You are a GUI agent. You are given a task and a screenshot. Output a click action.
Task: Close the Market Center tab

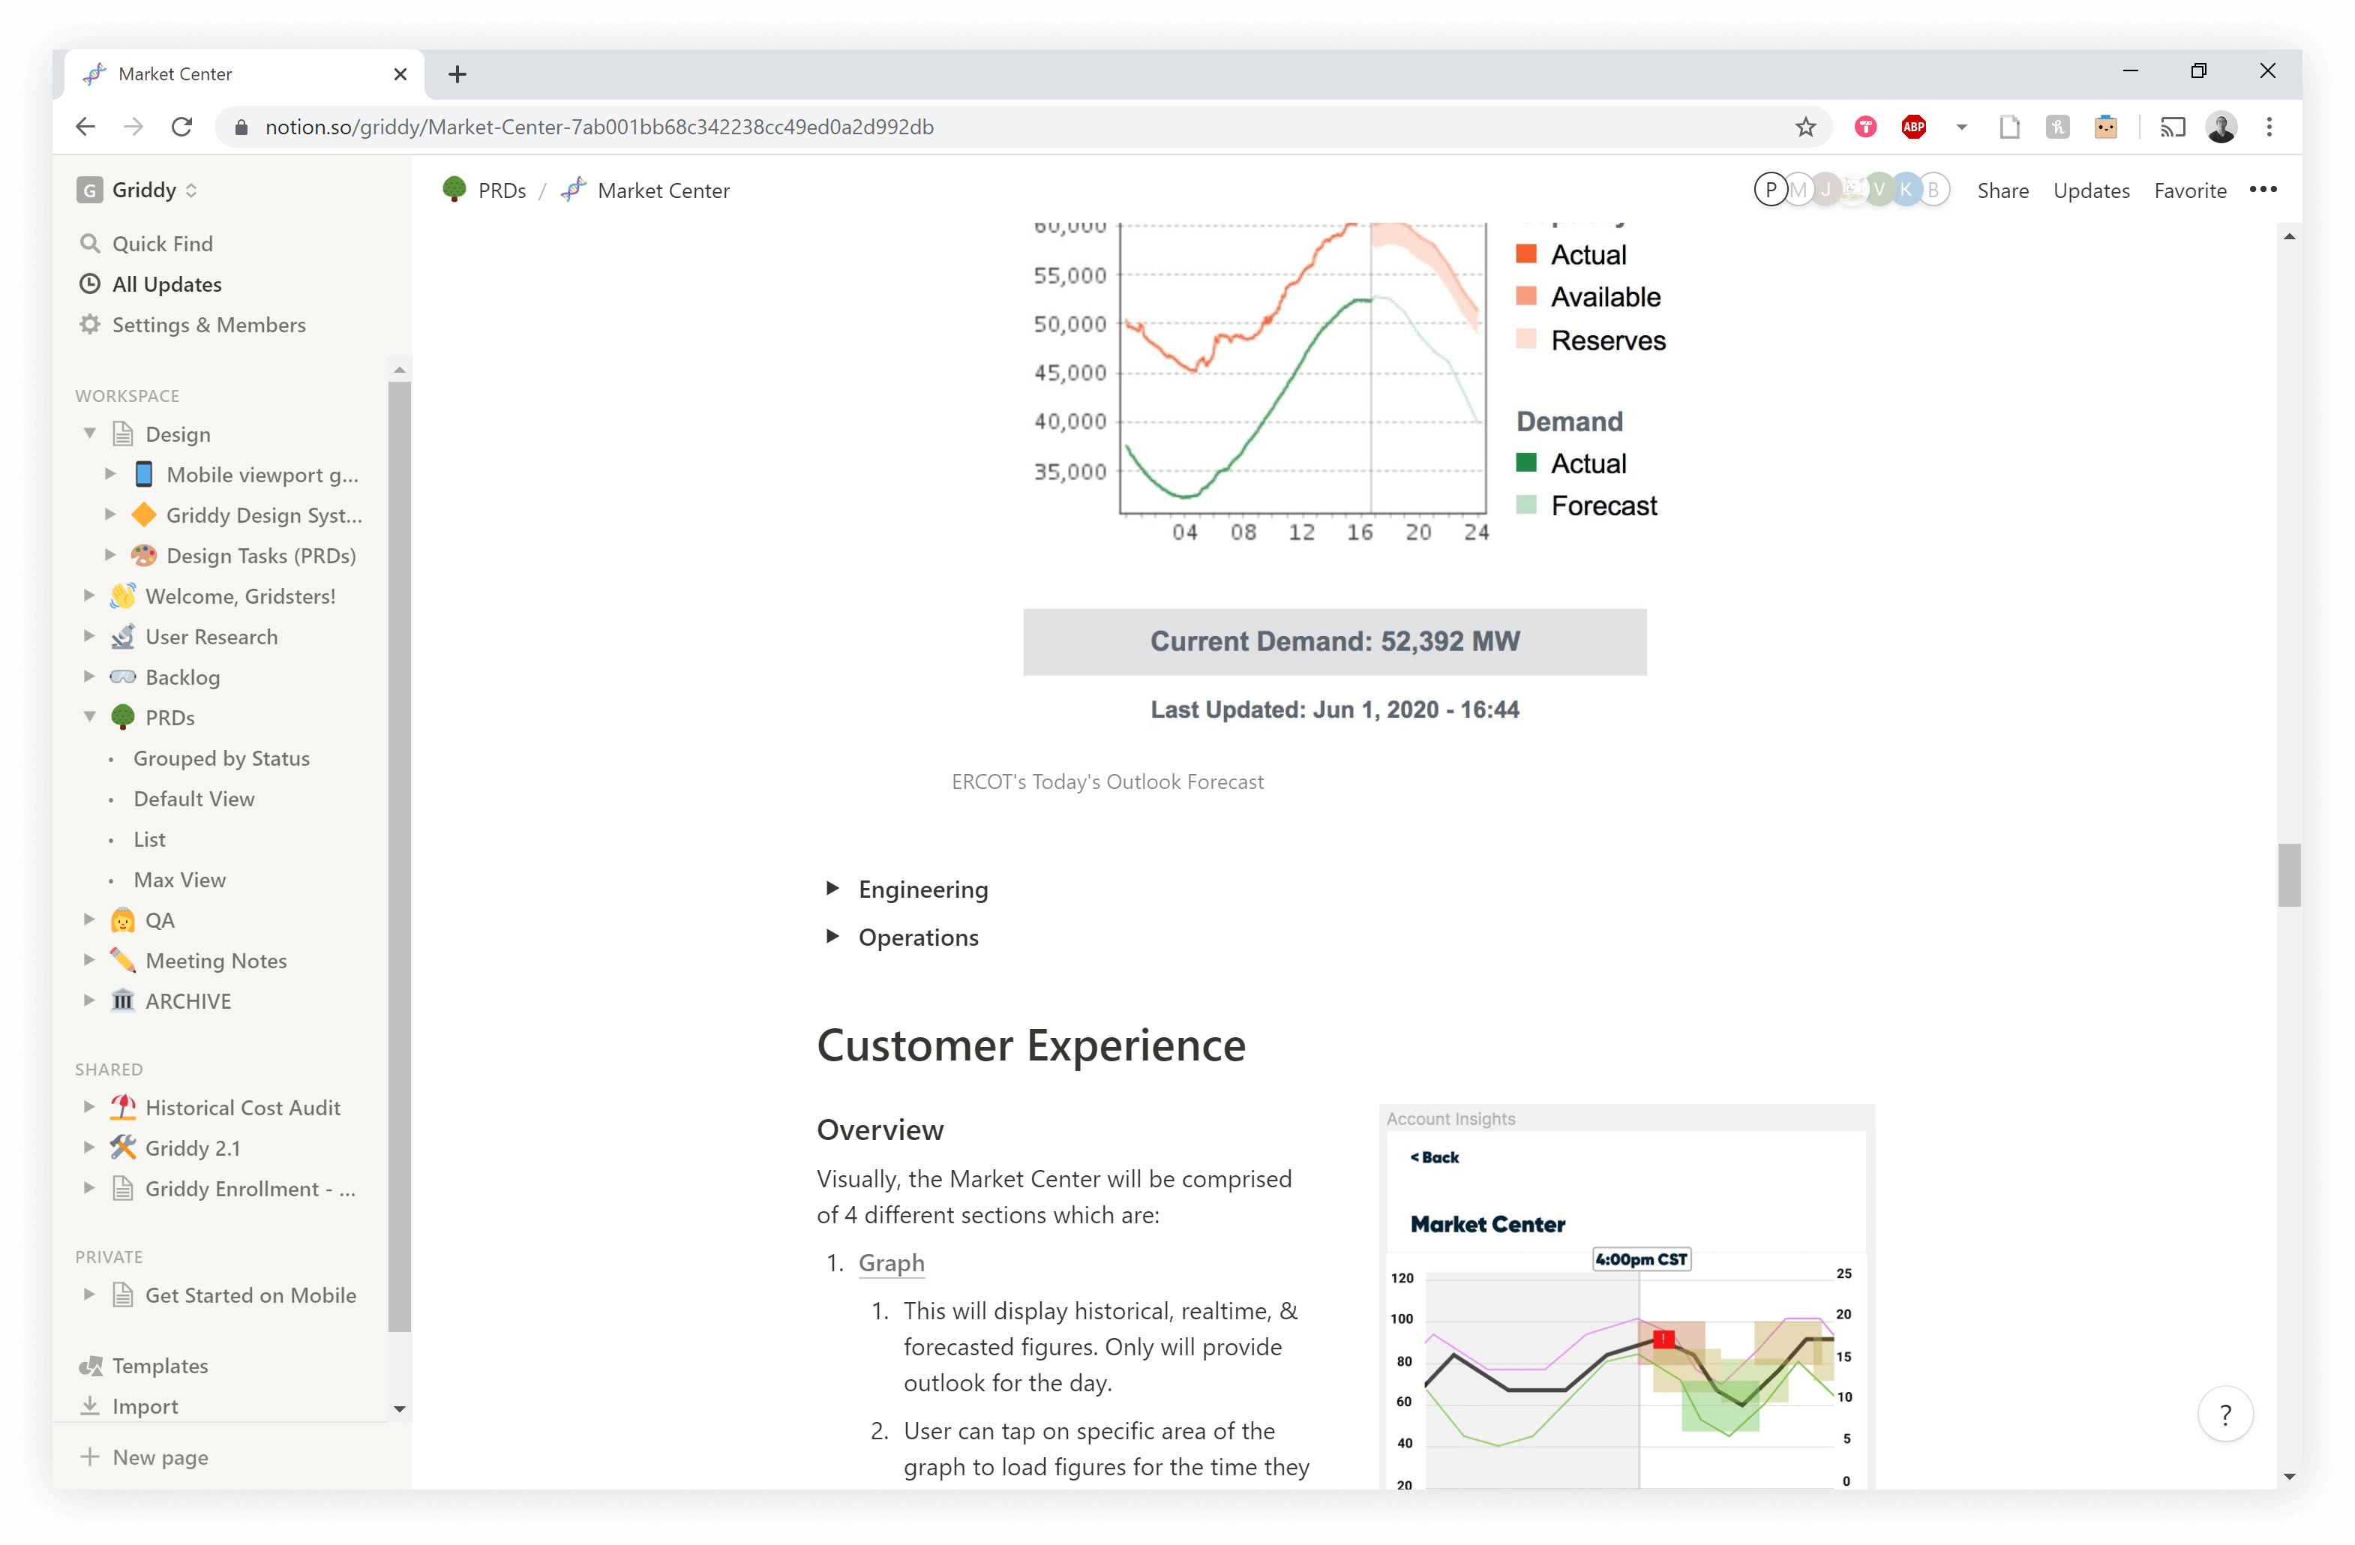[x=400, y=74]
